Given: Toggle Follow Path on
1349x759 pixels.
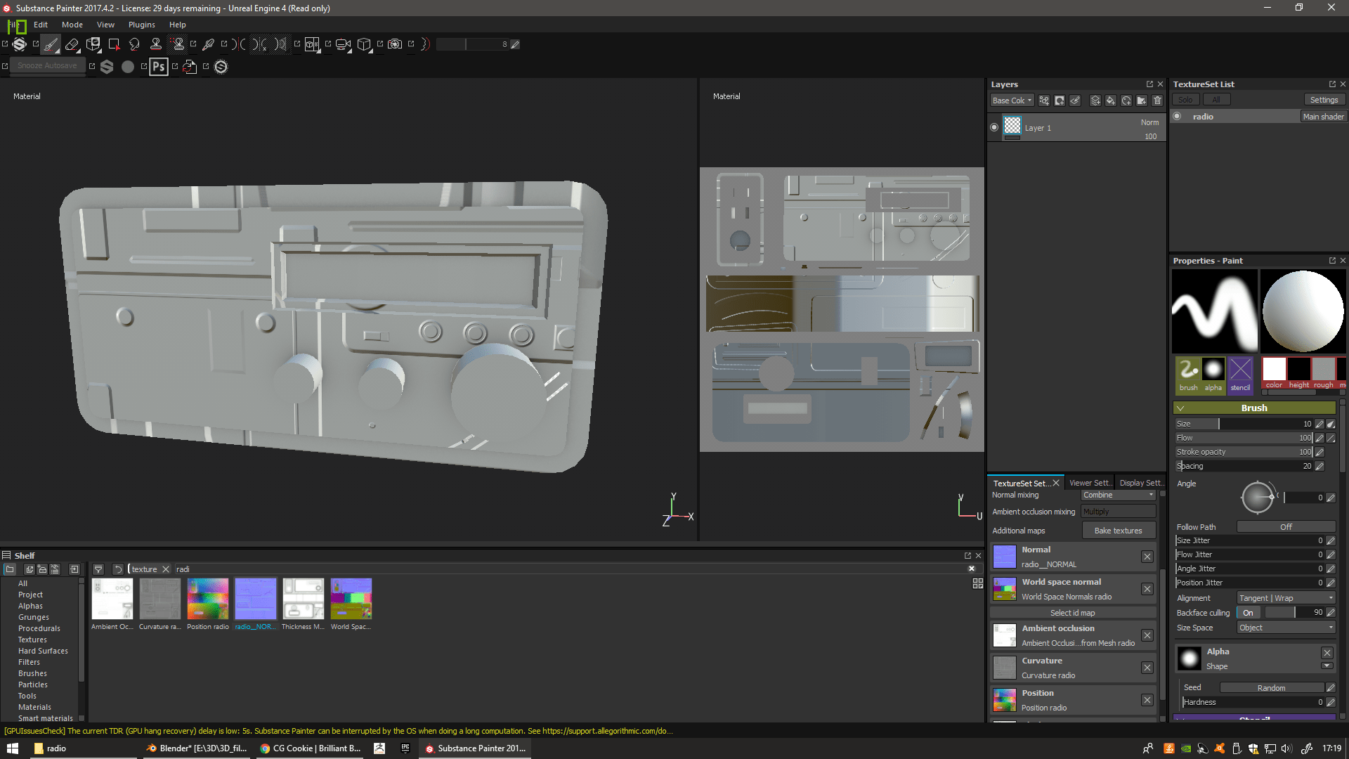Looking at the screenshot, I should pos(1286,526).
